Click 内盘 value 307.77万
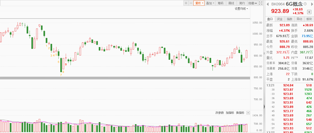 [306, 52]
